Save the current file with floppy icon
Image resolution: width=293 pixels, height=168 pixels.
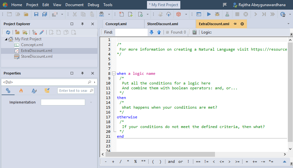36,14
